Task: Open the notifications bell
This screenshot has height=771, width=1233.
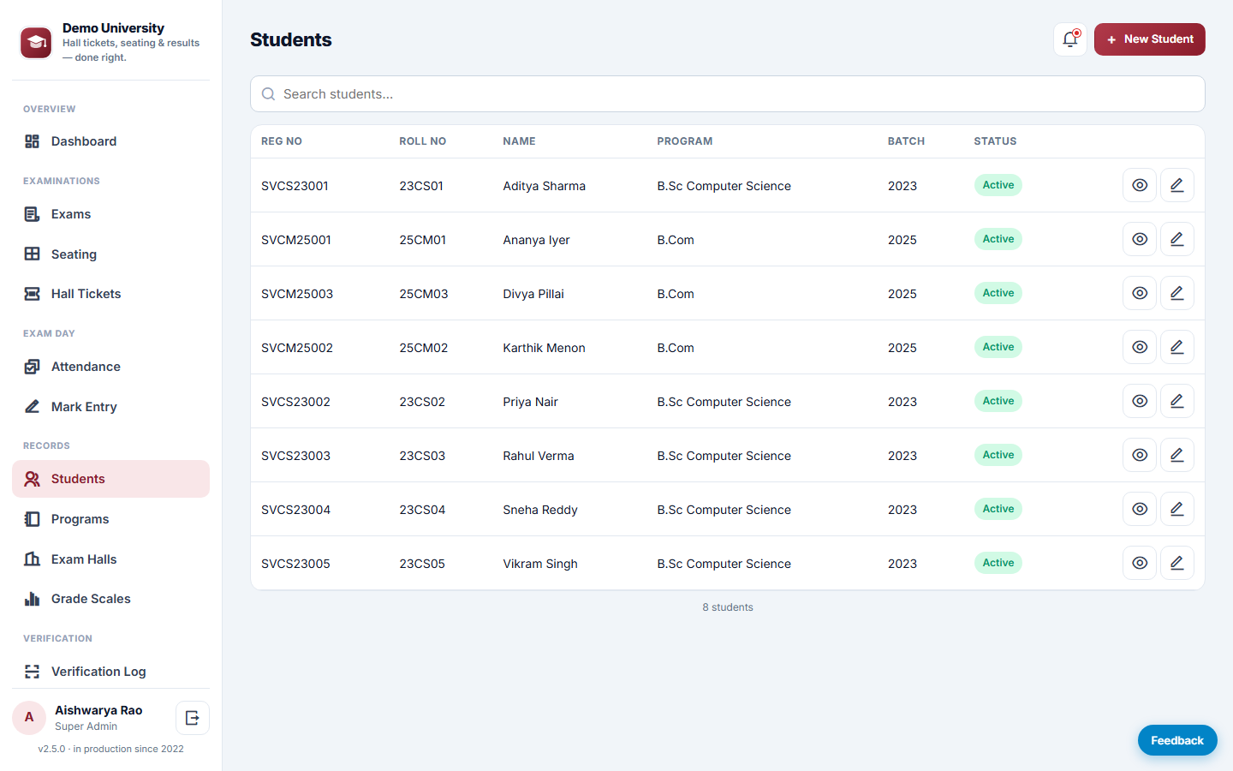Action: pos(1070,39)
